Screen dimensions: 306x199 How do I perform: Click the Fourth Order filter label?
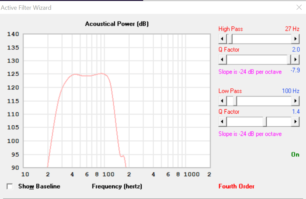tap(236, 186)
